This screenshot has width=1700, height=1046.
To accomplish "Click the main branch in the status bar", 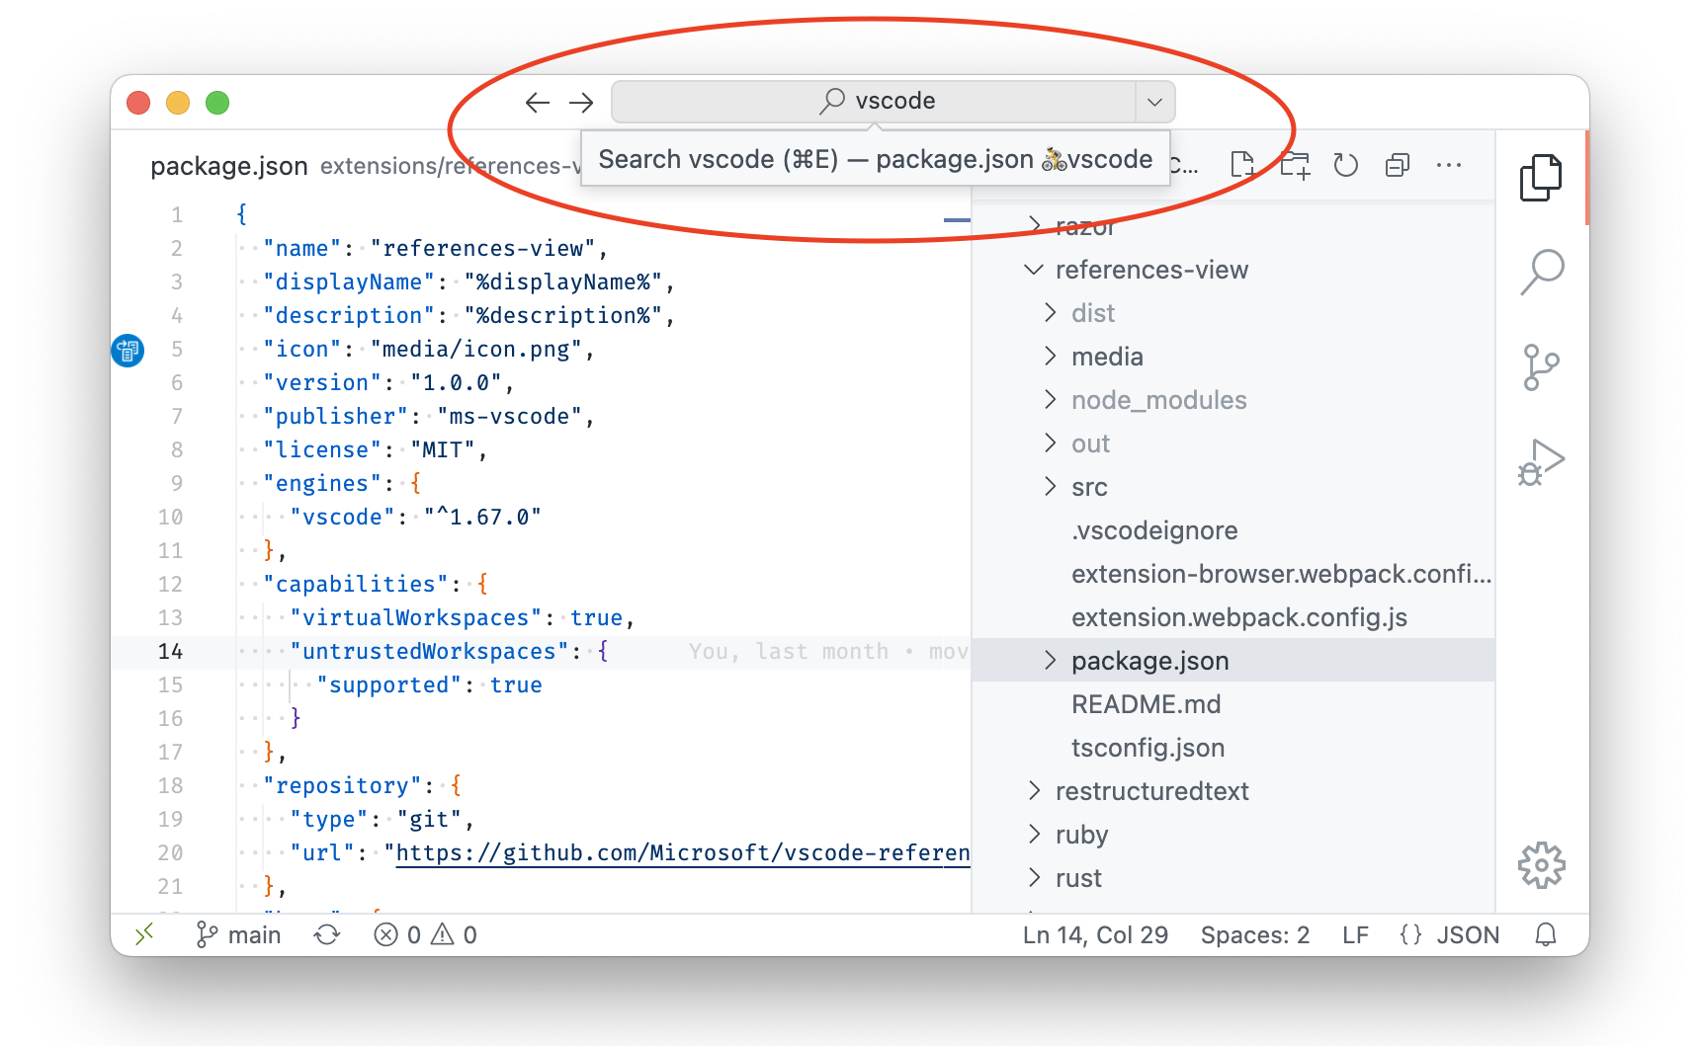I will tap(237, 933).
